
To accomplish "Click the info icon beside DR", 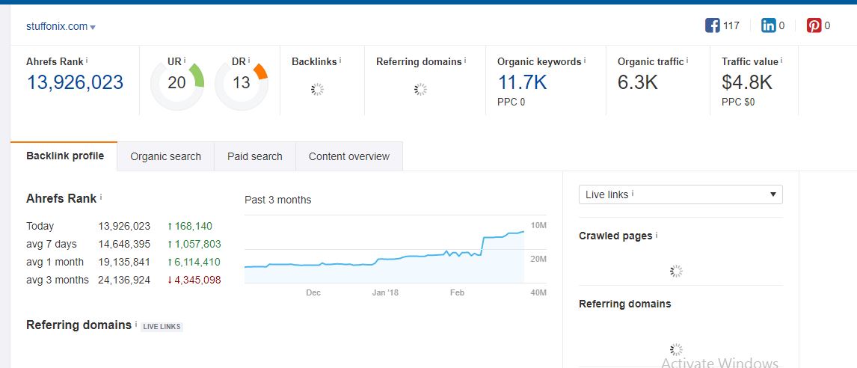I will (249, 60).
